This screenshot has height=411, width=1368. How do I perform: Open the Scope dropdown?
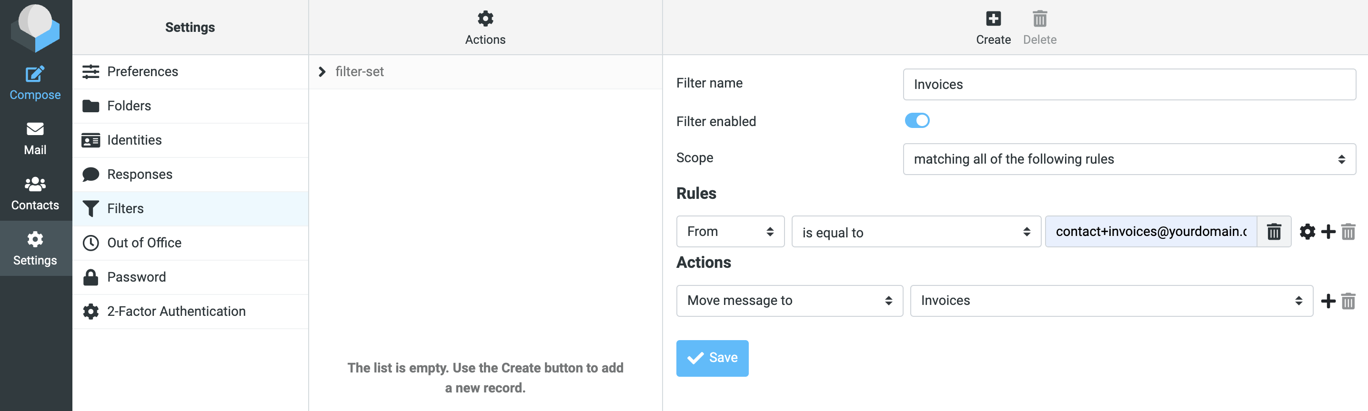[x=1128, y=159]
